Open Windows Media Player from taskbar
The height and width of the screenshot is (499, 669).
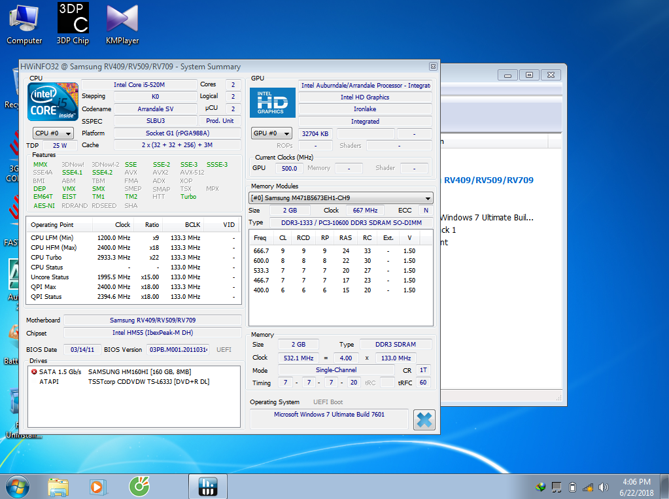(97, 486)
